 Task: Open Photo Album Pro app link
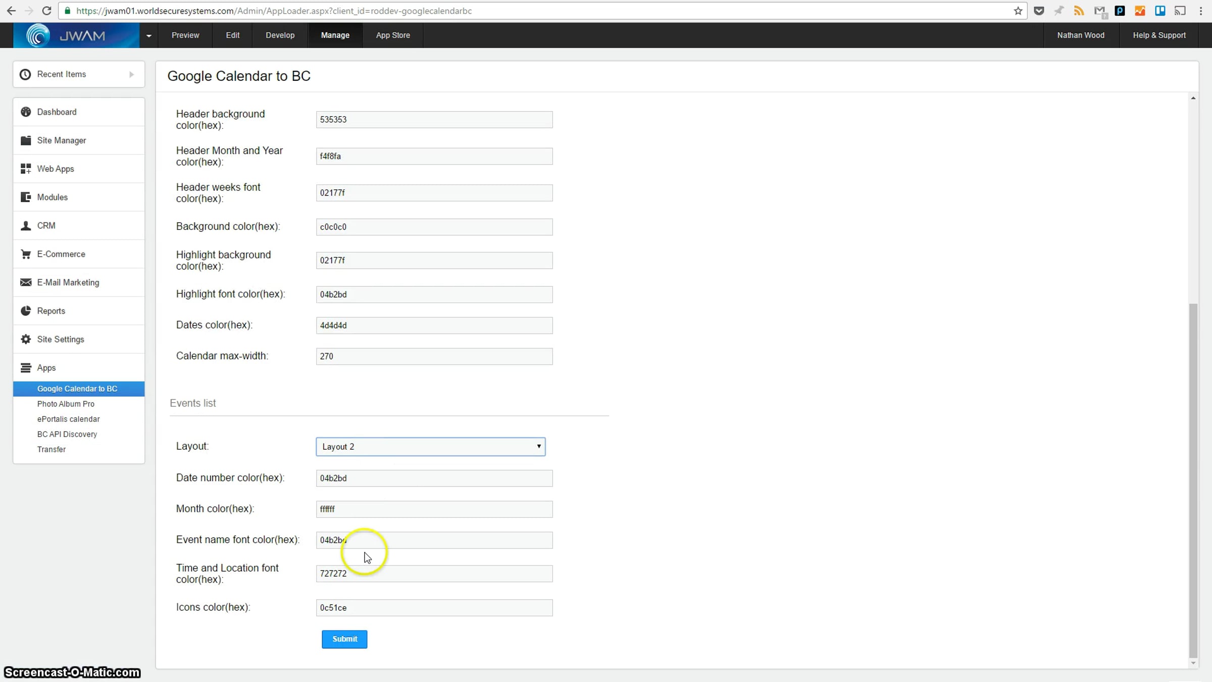66,404
